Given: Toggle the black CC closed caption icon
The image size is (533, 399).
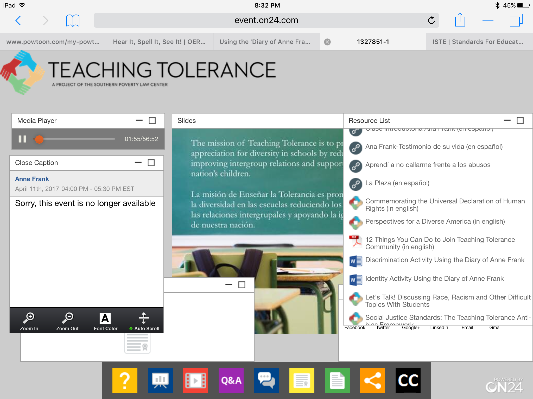Looking at the screenshot, I should point(408,380).
